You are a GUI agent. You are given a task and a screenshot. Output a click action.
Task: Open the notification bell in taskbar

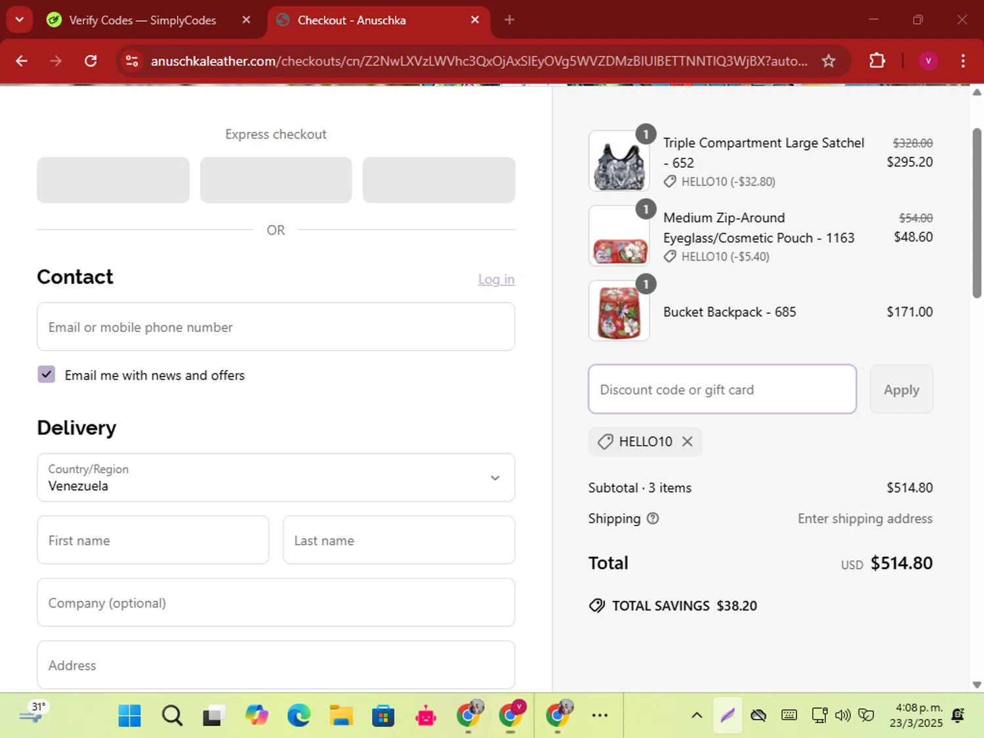[958, 716]
